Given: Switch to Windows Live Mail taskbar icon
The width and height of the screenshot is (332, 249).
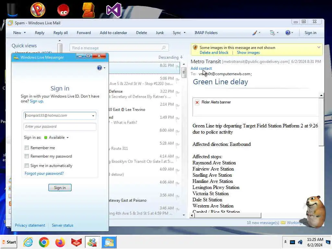Looking at the screenshot, I should coord(109,242).
